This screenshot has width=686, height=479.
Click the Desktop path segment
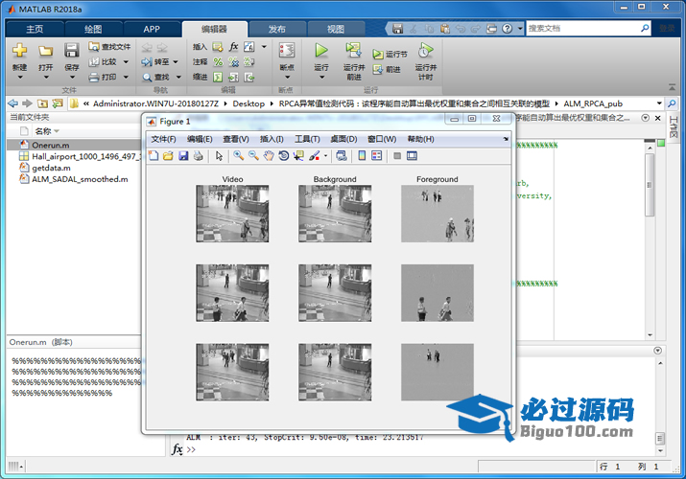248,103
